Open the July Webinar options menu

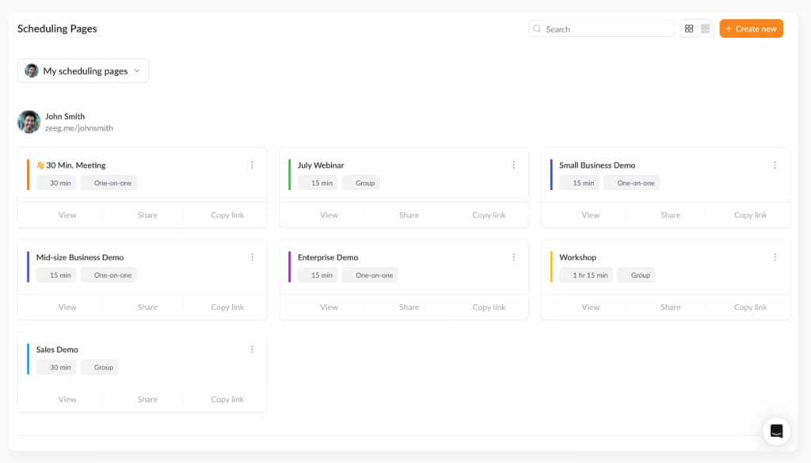click(513, 165)
